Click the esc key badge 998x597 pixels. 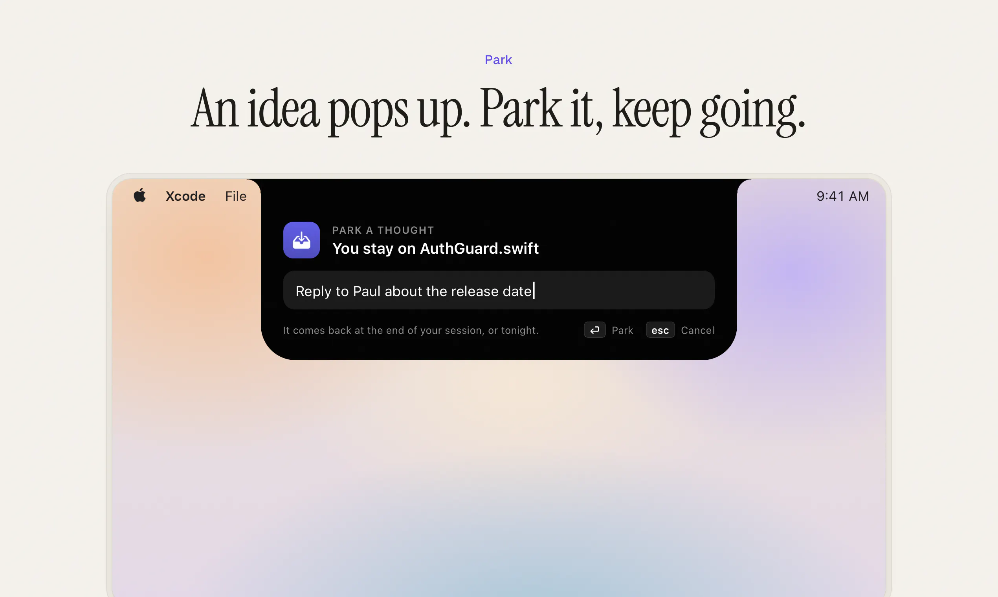(660, 330)
